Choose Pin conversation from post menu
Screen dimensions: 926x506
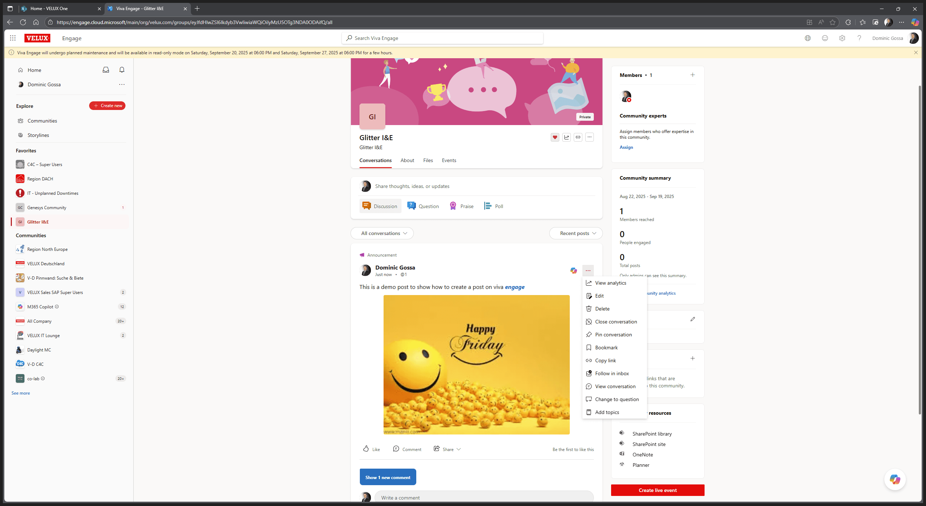[x=614, y=335]
